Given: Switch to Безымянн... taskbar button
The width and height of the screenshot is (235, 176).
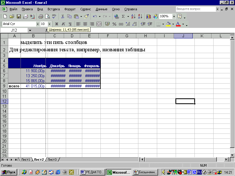Looking at the screenshot, I should click(x=145, y=172).
